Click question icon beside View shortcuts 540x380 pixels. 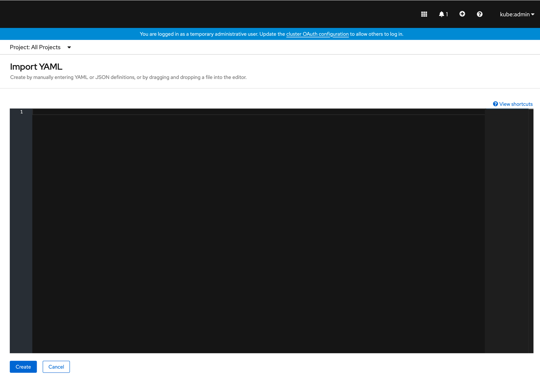tap(495, 104)
